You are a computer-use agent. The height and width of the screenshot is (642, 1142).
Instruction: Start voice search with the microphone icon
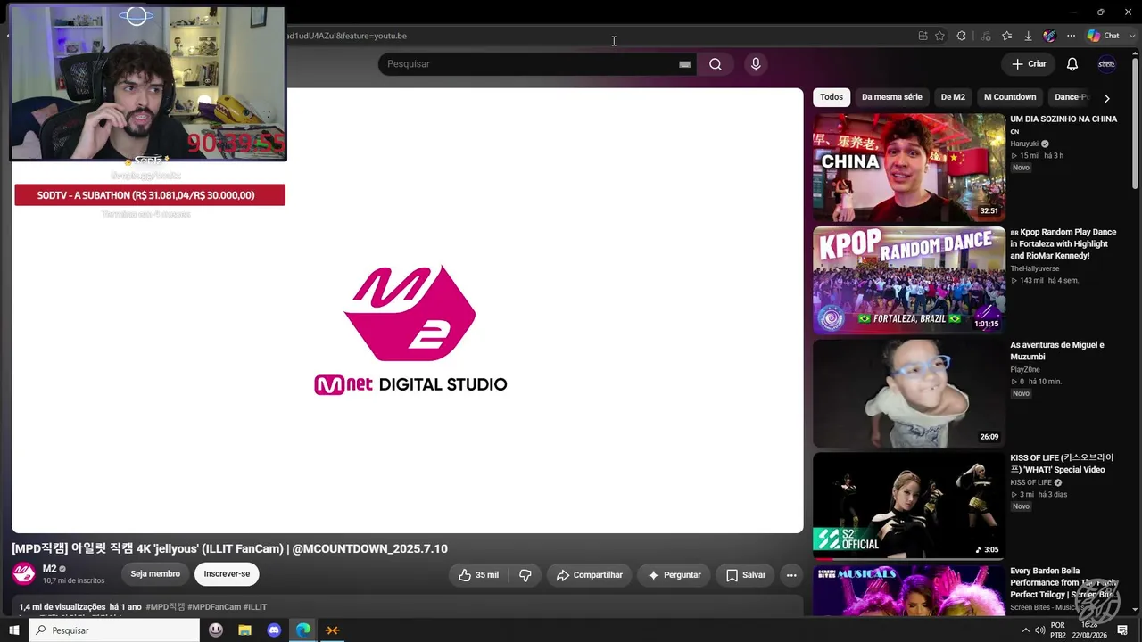(x=756, y=64)
